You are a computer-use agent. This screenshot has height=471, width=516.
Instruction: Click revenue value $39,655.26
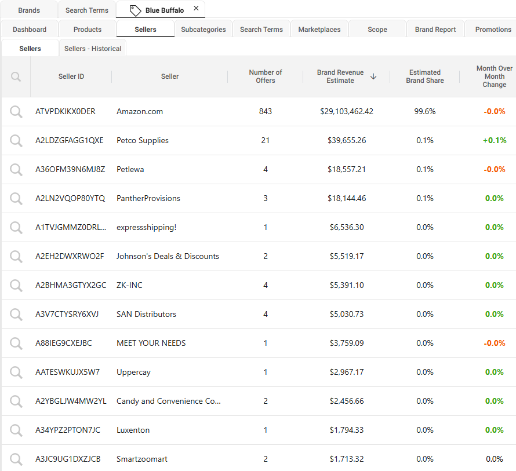coord(347,140)
